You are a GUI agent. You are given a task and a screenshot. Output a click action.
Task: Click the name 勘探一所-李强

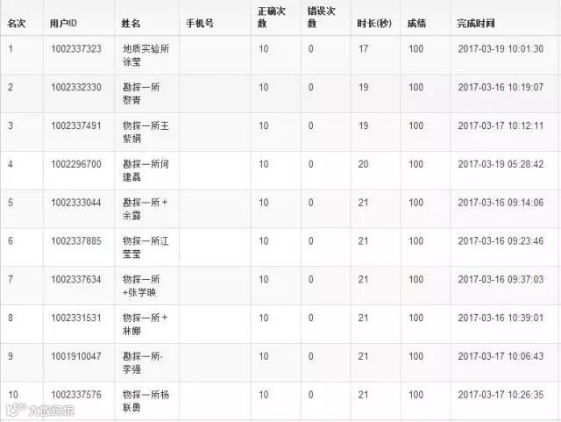pos(143,362)
